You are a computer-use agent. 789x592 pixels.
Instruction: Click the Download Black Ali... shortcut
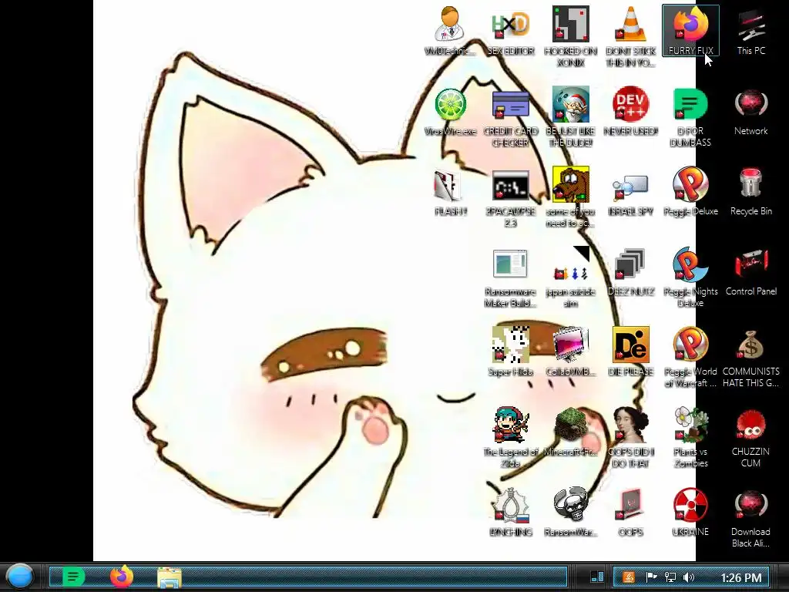coord(750,517)
